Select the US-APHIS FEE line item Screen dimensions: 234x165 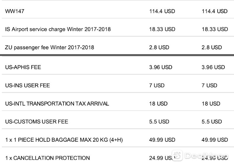tap(23, 67)
